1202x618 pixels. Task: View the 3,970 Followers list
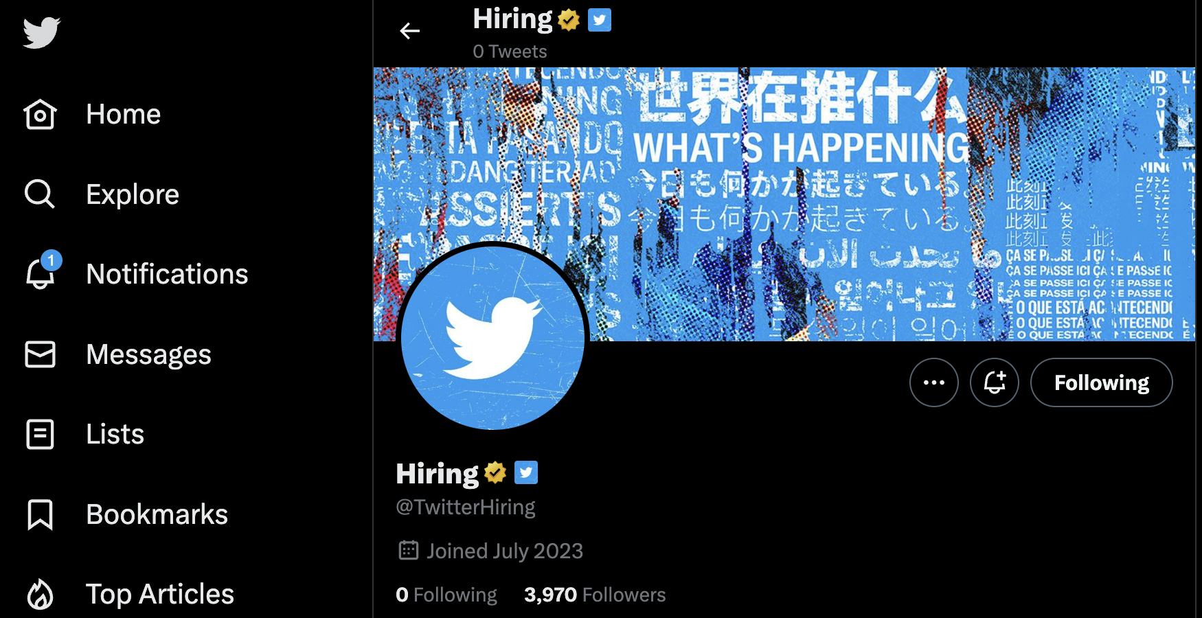pos(595,595)
